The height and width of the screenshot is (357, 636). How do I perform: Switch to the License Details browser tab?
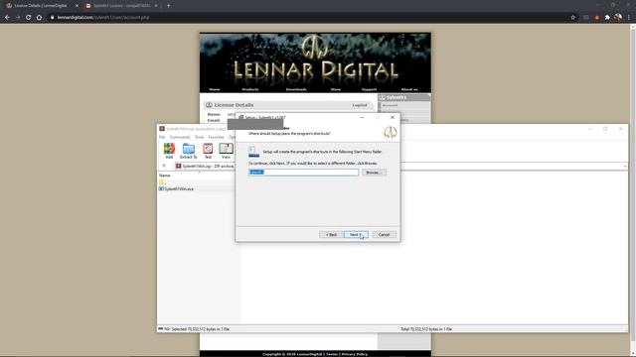click(42, 6)
